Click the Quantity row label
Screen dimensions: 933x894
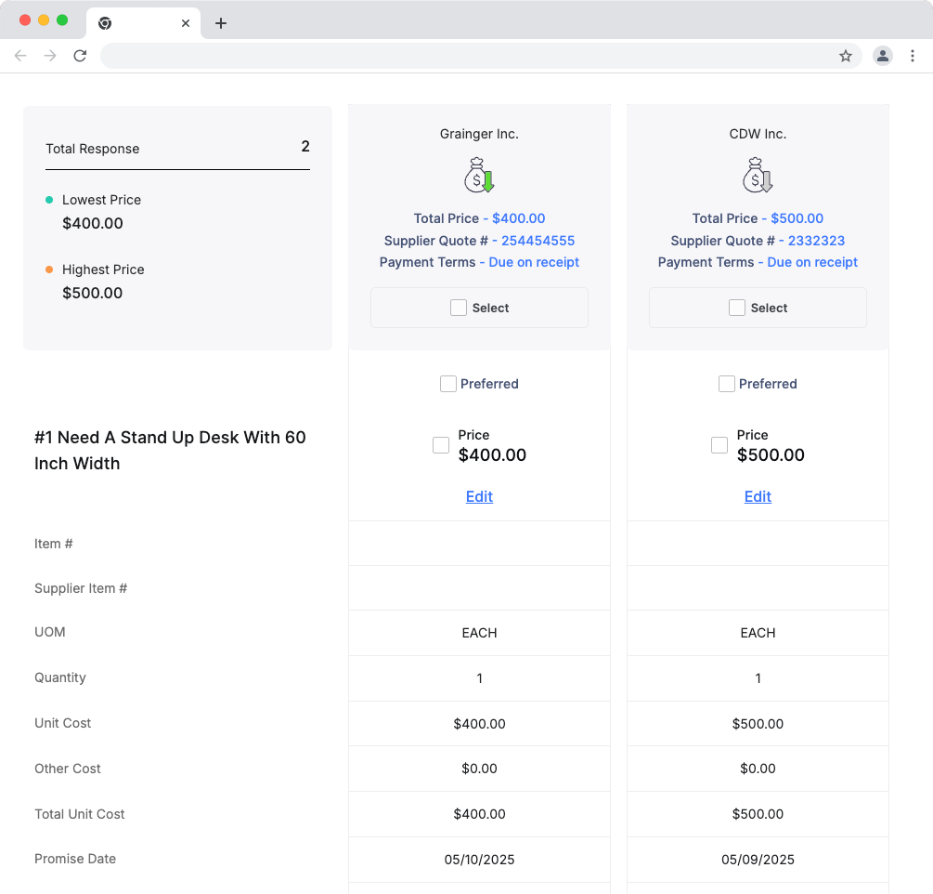60,677
